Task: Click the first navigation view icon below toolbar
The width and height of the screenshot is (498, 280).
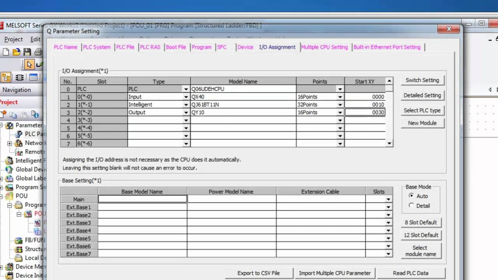Action: point(6,77)
